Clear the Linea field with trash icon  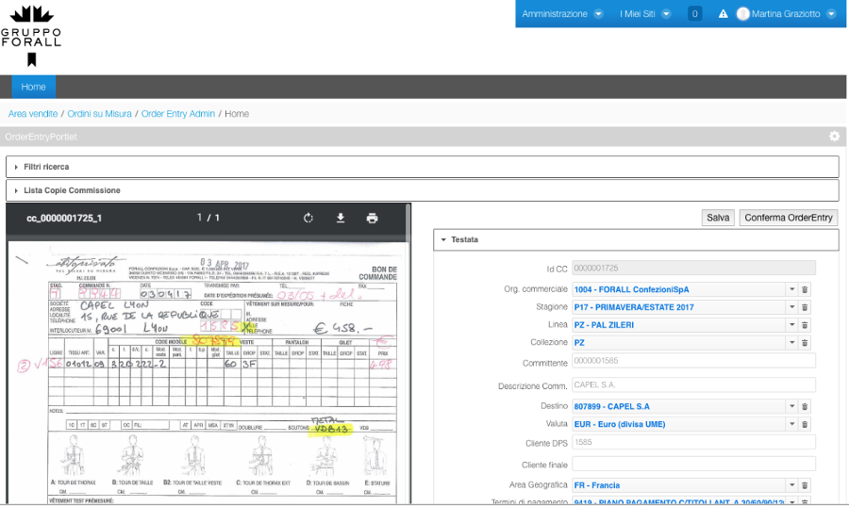pos(805,325)
